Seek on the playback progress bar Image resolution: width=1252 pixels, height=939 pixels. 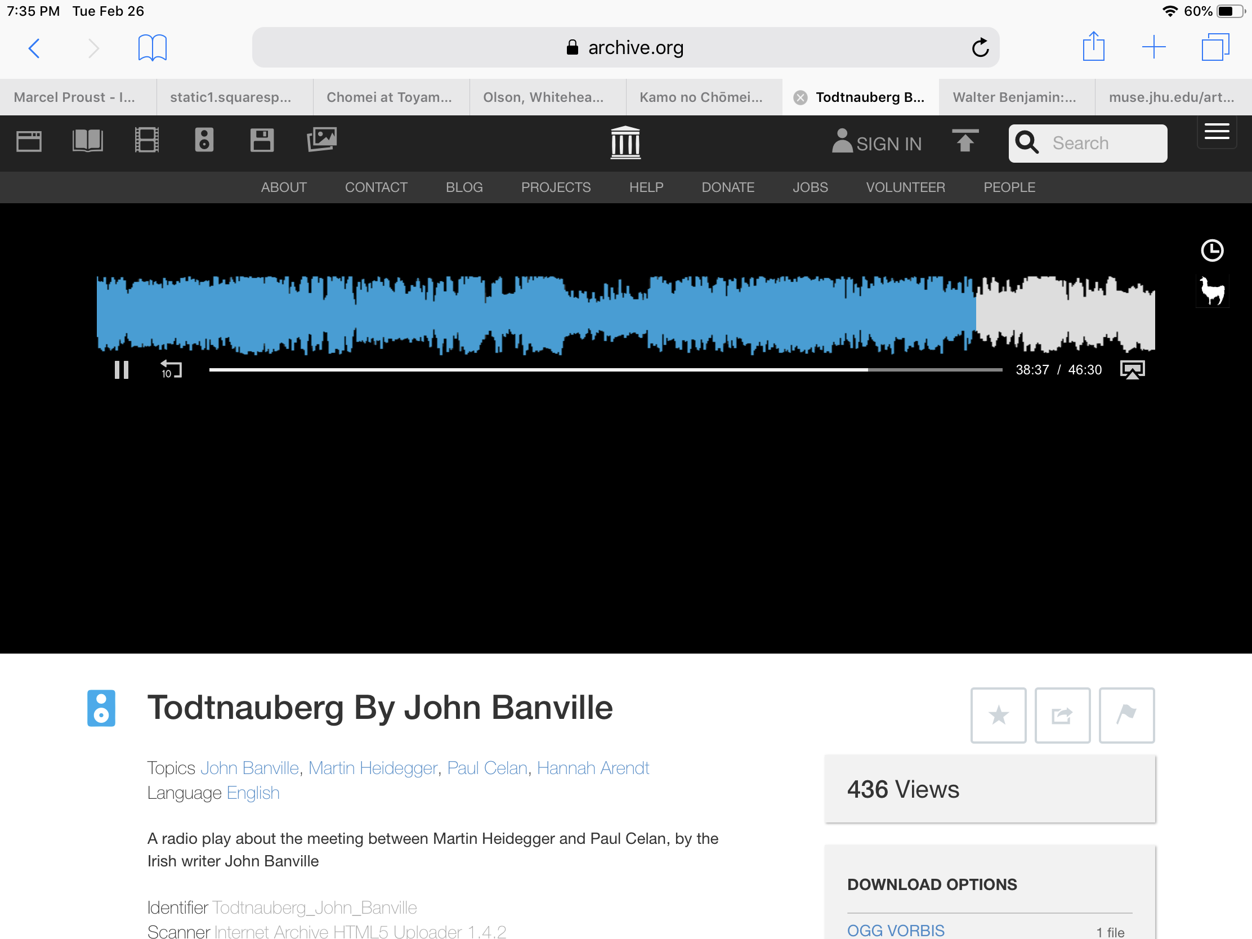(x=606, y=370)
